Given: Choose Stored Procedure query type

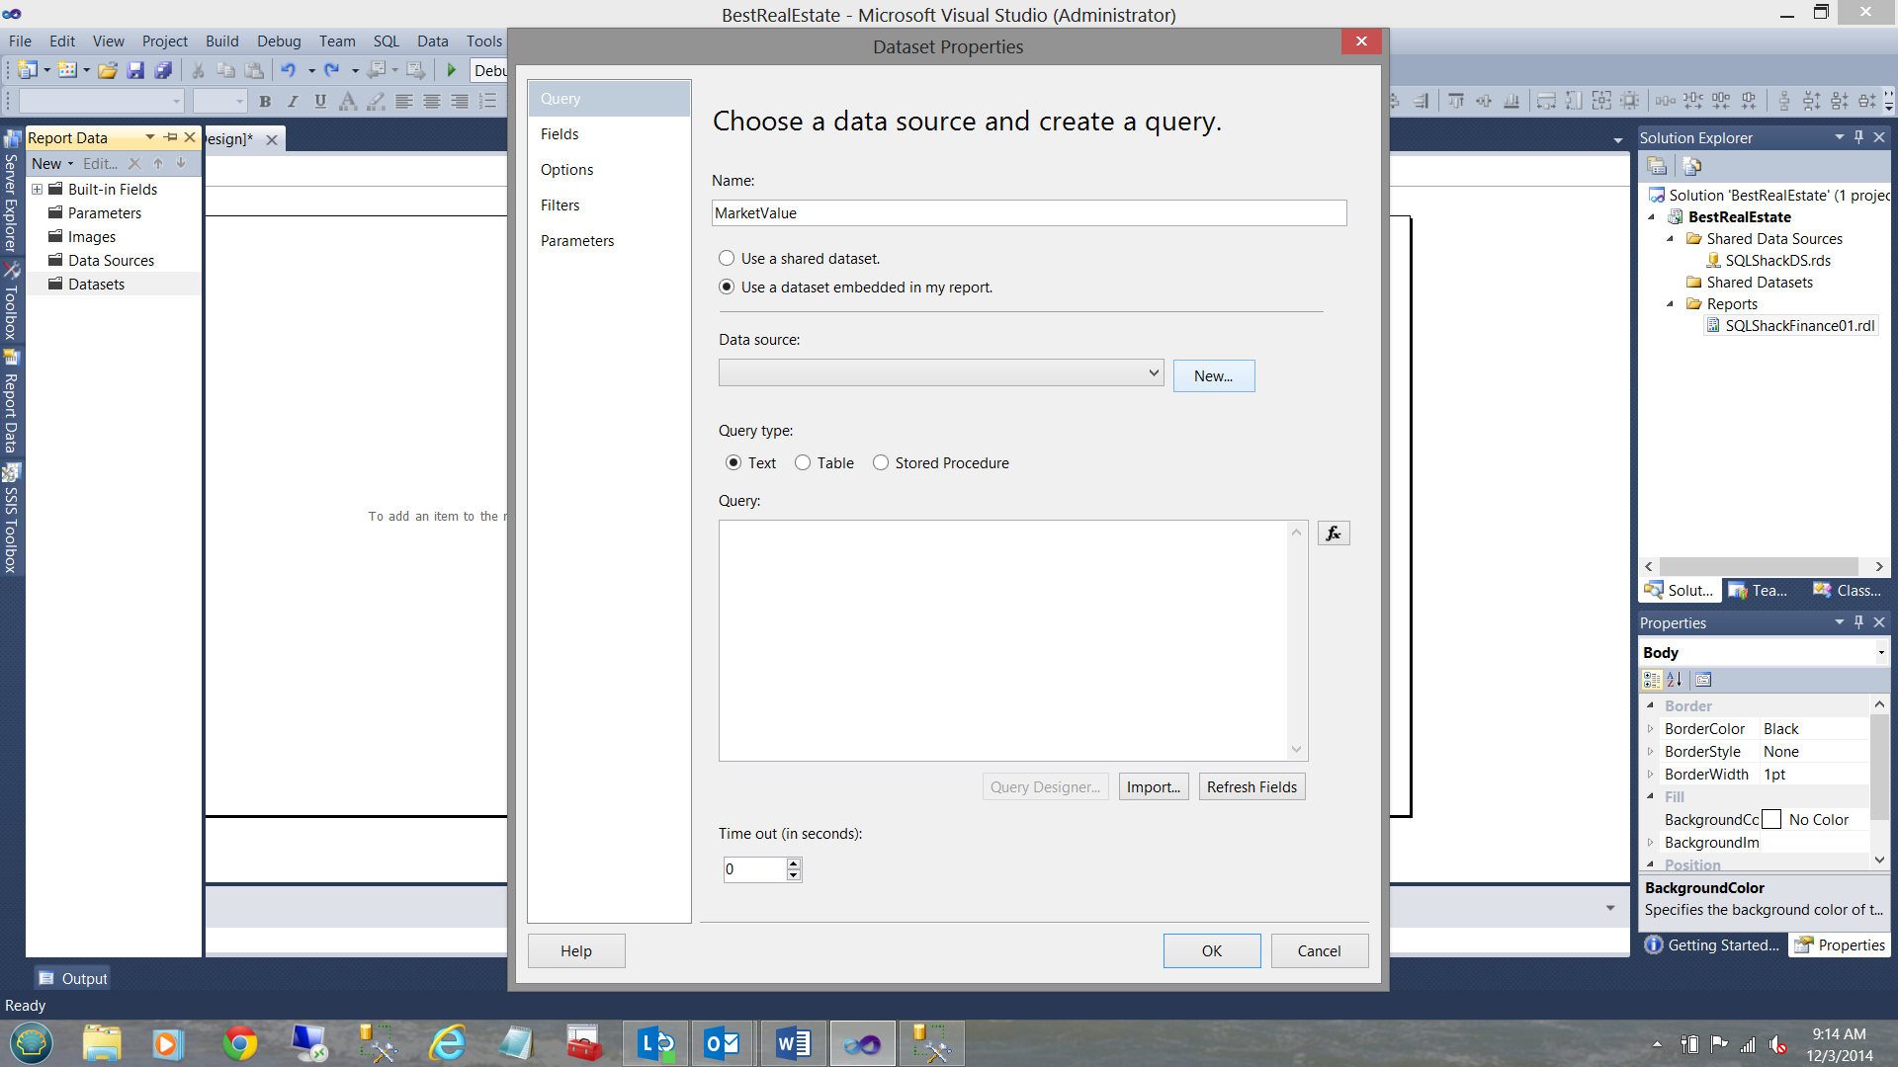Looking at the screenshot, I should [881, 463].
